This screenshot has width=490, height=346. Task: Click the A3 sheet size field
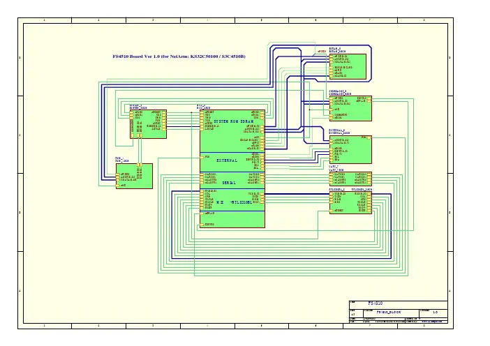(x=353, y=315)
